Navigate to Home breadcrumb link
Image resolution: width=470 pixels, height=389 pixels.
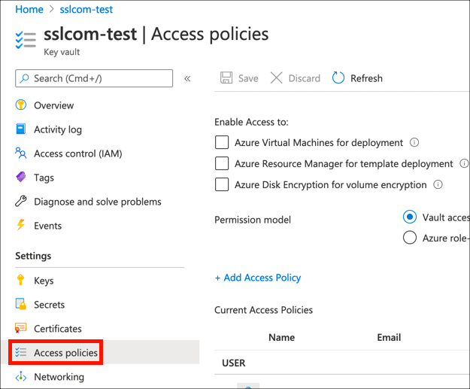click(29, 9)
